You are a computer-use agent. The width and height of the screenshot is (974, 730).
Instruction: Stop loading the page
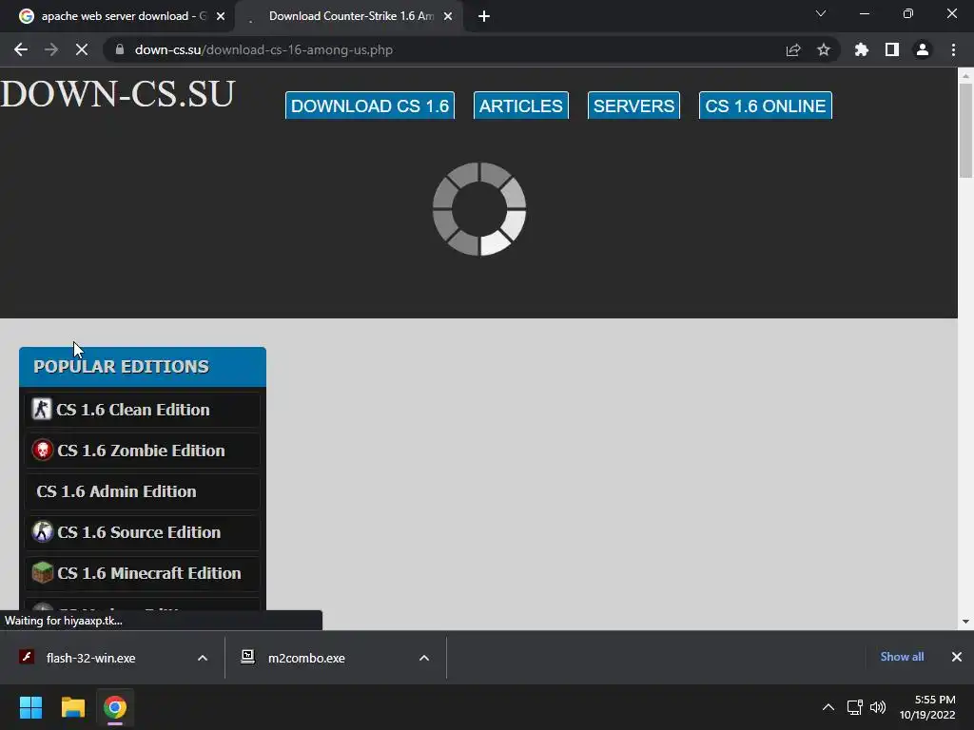coord(82,49)
